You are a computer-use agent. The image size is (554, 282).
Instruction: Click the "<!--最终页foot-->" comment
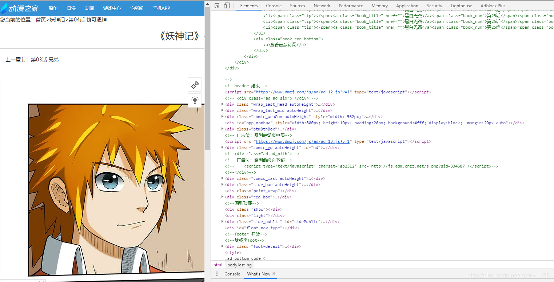(x=244, y=240)
